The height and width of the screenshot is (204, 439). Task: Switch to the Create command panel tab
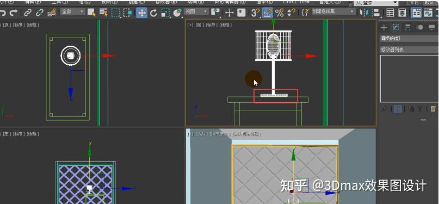(x=384, y=27)
